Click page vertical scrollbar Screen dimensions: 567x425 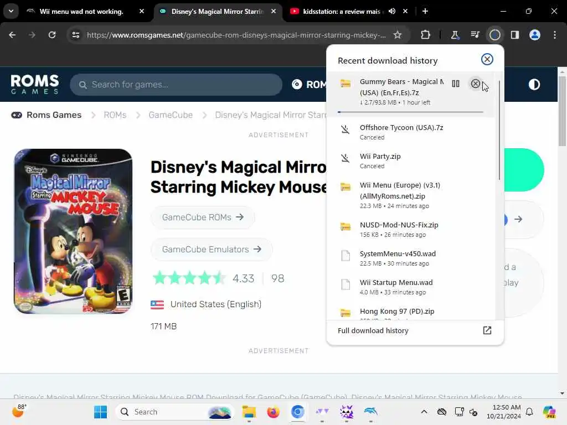[562, 110]
